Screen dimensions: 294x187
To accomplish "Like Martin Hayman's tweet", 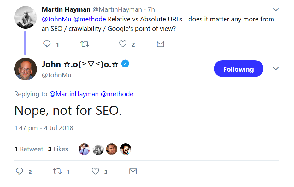I will click(x=122, y=44).
